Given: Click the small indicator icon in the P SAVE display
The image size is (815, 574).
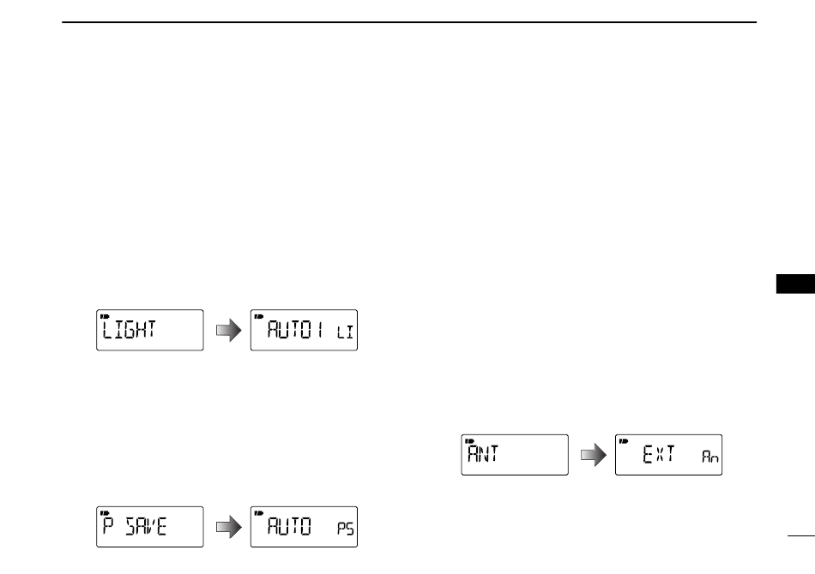Looking at the screenshot, I should click(x=105, y=513).
